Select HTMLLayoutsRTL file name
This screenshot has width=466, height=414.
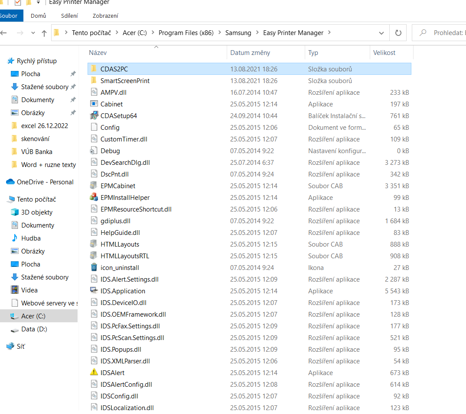coord(125,256)
